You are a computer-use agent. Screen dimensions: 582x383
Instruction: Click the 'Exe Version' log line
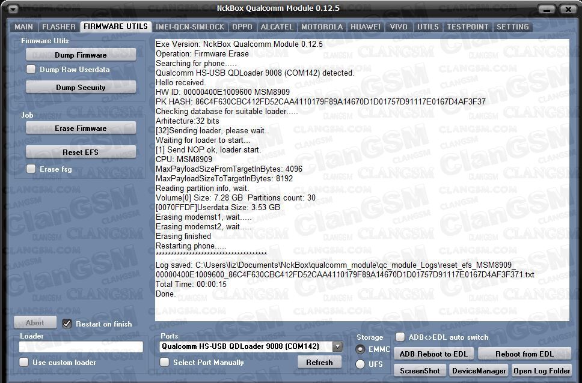coord(239,44)
